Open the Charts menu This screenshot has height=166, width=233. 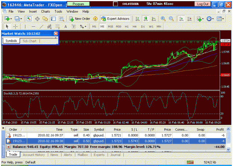pos(45,12)
